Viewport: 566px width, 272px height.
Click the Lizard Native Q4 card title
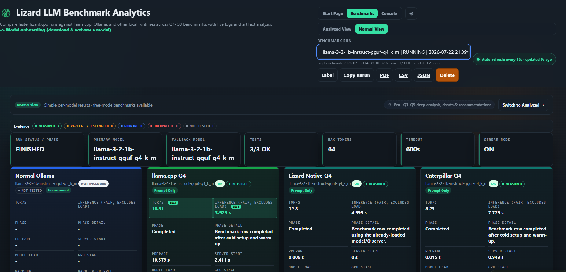[x=310, y=176]
